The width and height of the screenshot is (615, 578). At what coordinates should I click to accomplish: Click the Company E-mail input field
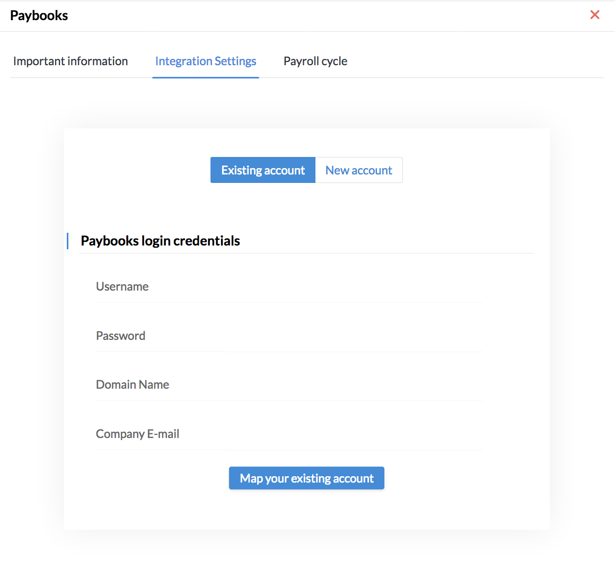[x=289, y=434]
